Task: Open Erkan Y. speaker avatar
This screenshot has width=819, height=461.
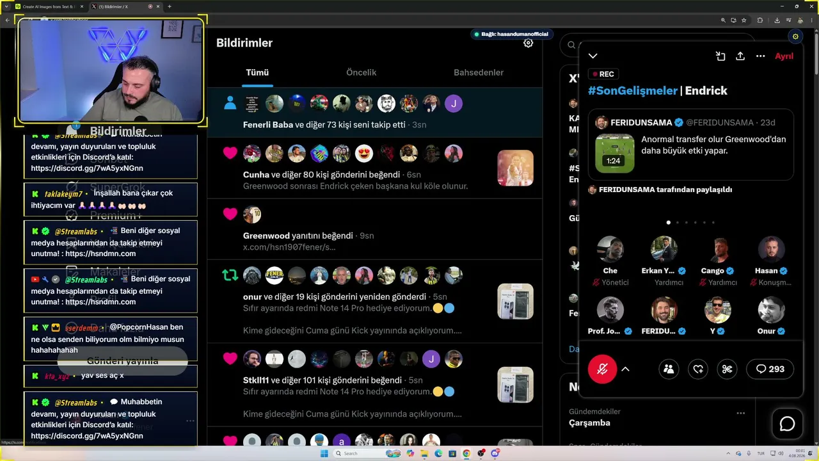Action: [x=664, y=250]
